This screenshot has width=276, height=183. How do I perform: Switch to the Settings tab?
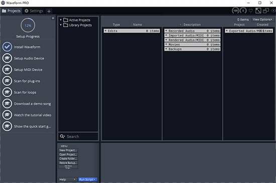(34, 11)
